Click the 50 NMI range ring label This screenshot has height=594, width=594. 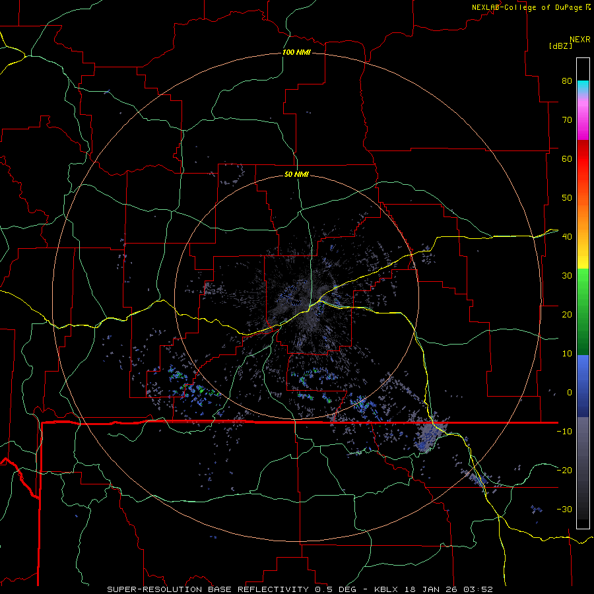[296, 175]
